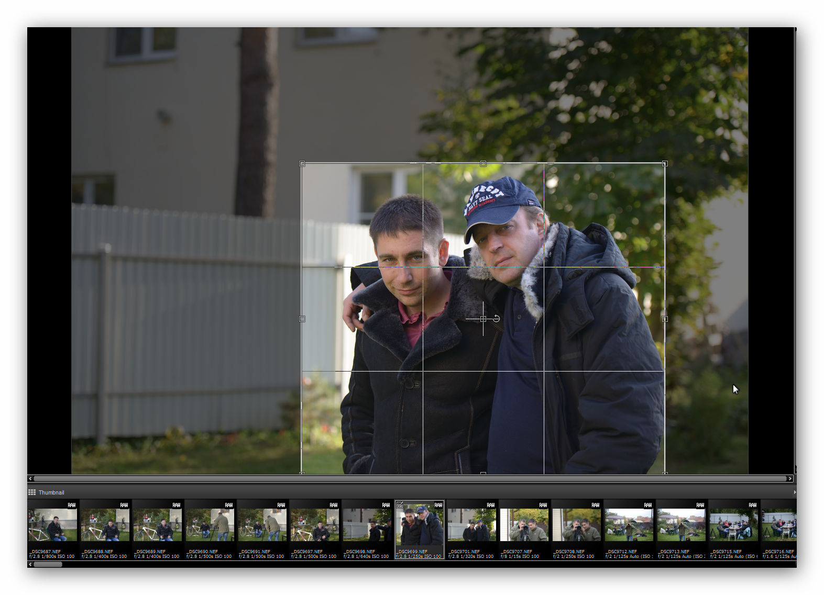
Task: Click the crop center crosshair handle
Action: click(483, 319)
